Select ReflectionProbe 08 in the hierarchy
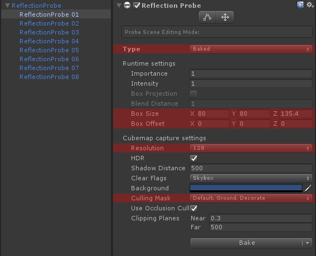The height and width of the screenshot is (256, 316). (49, 77)
